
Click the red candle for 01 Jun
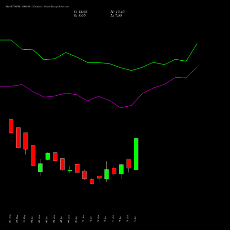pos(33,155)
